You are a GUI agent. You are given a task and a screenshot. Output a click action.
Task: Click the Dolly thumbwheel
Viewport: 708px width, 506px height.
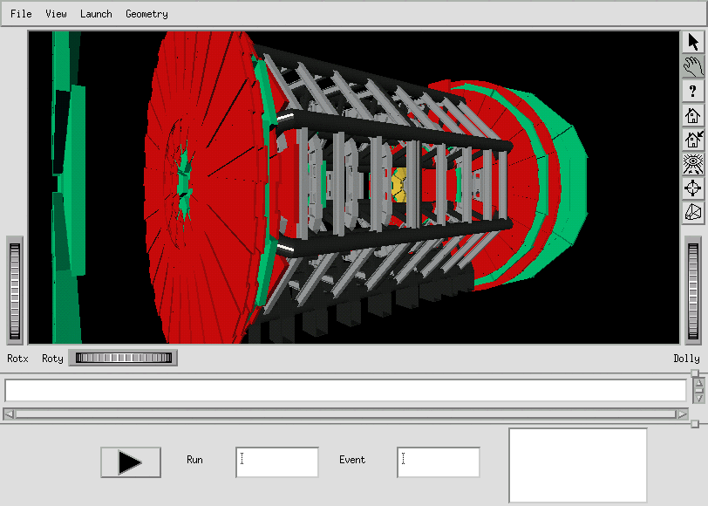click(693, 291)
